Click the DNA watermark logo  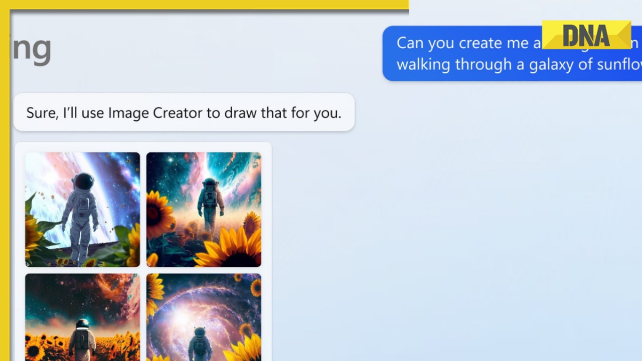[587, 35]
